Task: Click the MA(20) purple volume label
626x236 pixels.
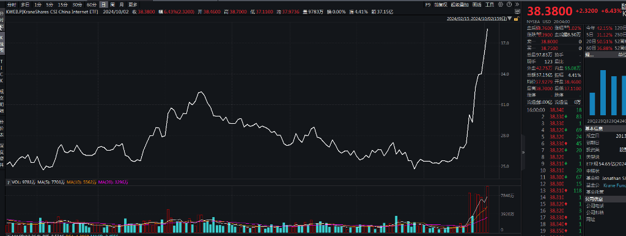Action: 113,182
